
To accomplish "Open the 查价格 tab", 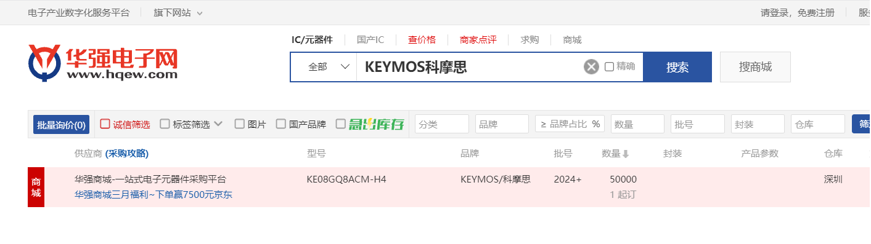I will coord(422,40).
